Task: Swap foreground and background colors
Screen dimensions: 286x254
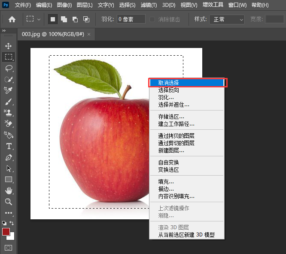Action: (x=11, y=223)
